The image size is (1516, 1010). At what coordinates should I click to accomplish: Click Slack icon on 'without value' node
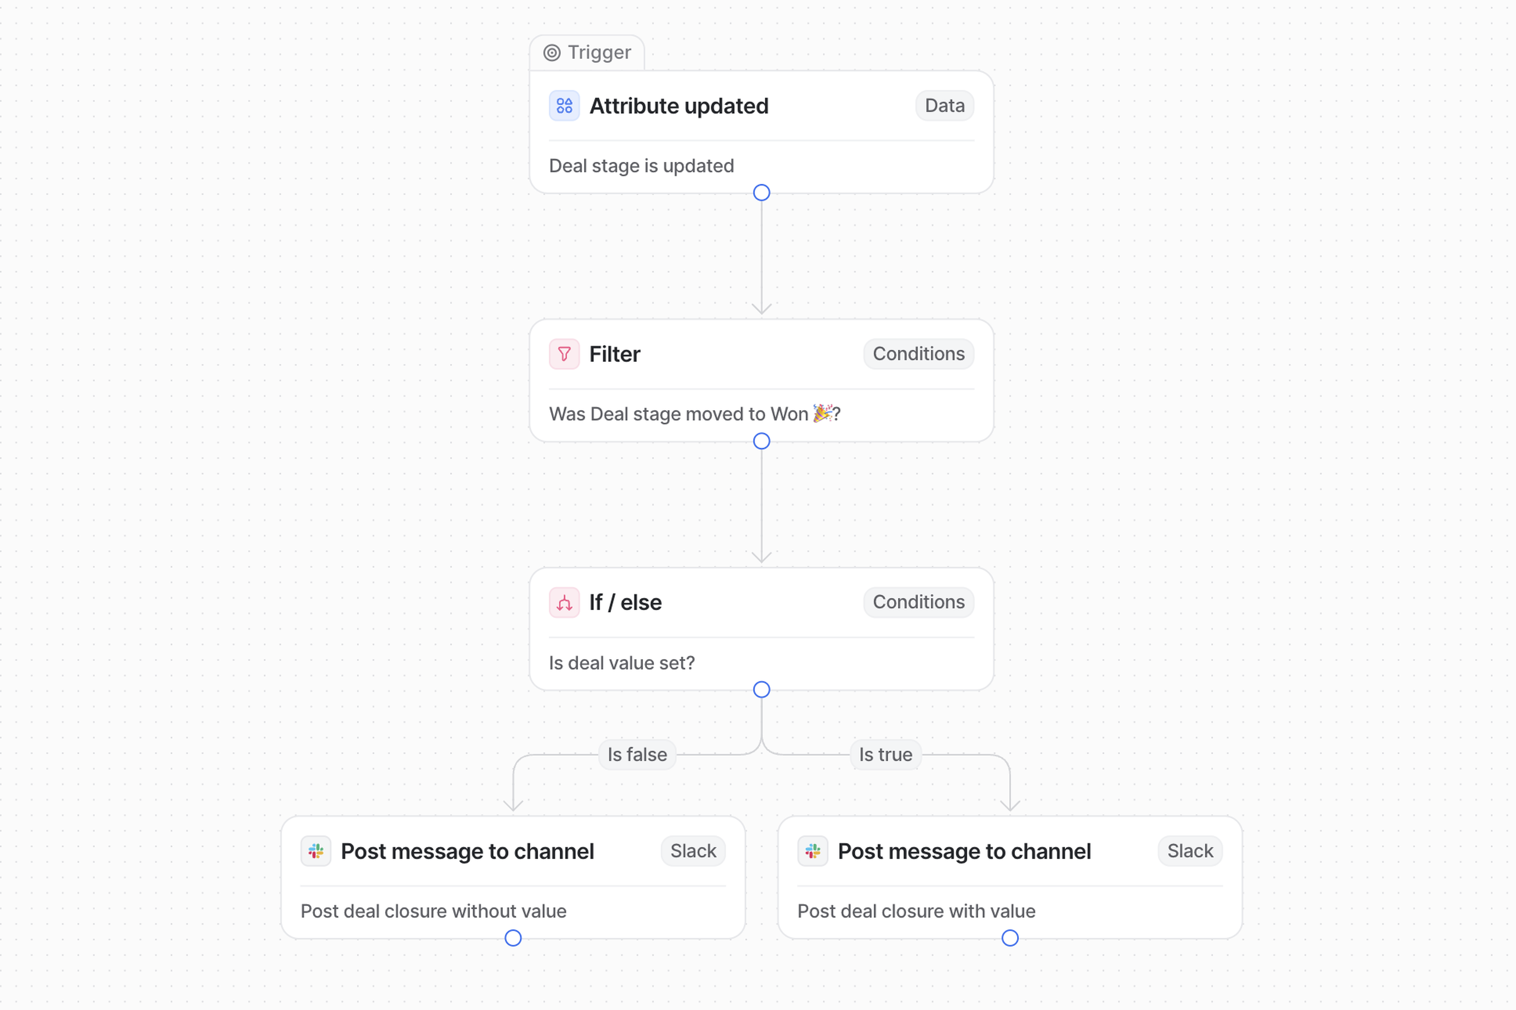click(x=316, y=852)
